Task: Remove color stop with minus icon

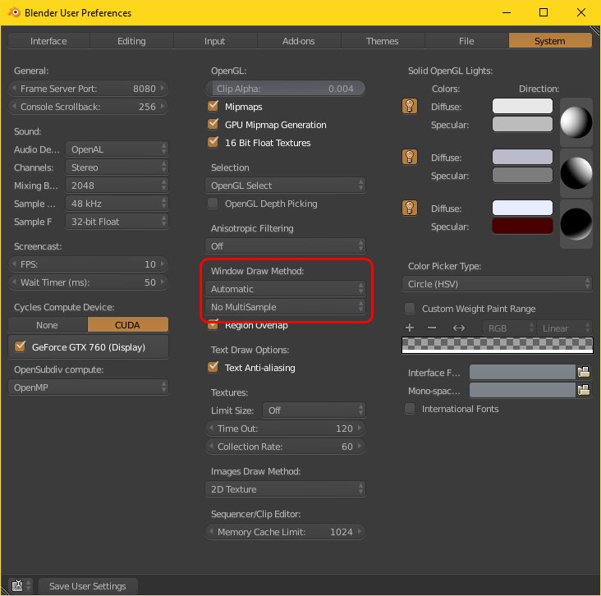Action: coord(432,328)
